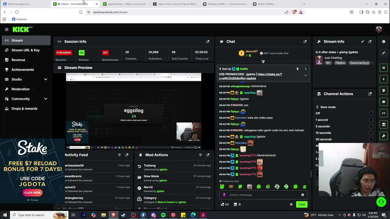Click CLICK HERE on Stake overlay banner
Viewport: 390px width, 219px height.
tap(32, 193)
